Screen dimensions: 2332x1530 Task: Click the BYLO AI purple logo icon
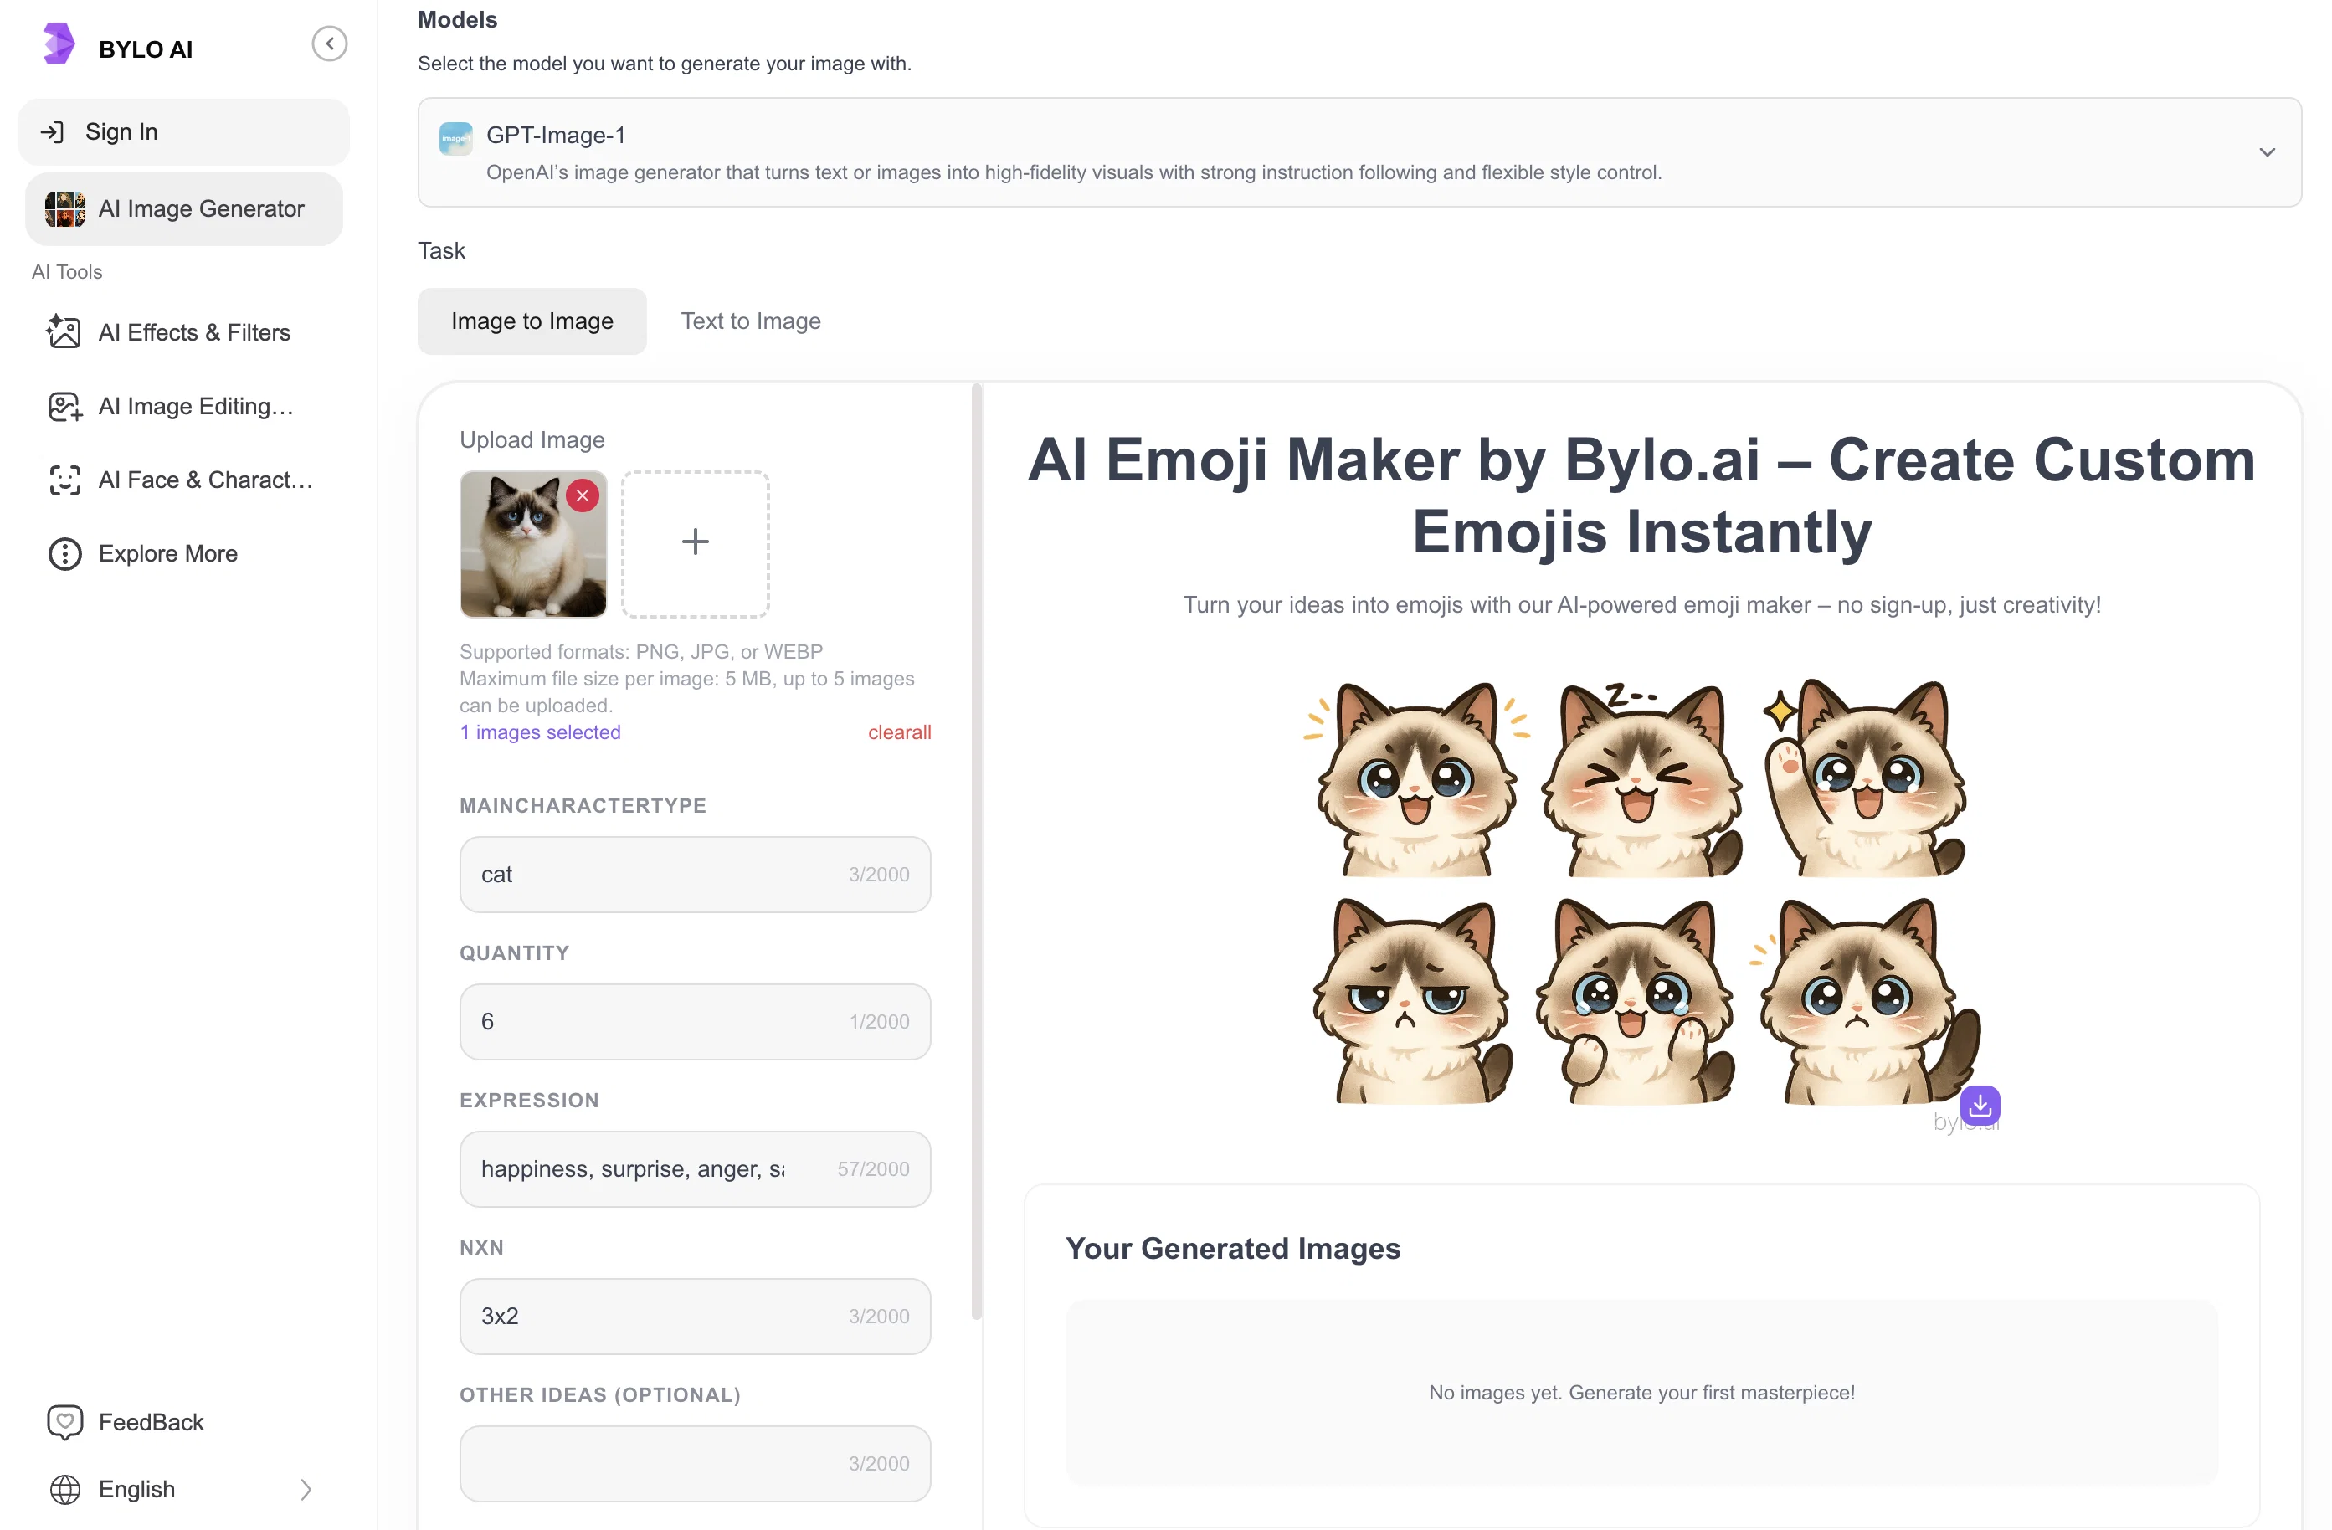59,44
